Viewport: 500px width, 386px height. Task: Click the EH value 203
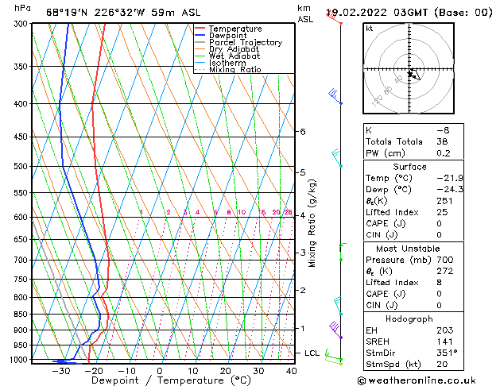point(445,330)
